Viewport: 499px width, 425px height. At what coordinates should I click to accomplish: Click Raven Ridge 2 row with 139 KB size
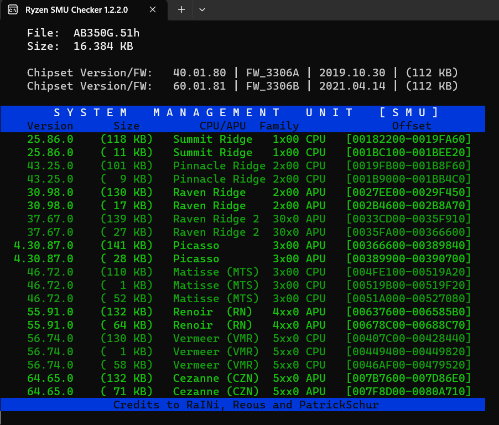tap(243, 219)
